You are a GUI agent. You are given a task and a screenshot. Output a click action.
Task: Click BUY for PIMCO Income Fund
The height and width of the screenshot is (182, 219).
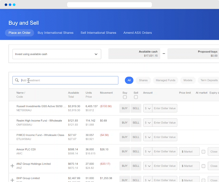(125, 137)
